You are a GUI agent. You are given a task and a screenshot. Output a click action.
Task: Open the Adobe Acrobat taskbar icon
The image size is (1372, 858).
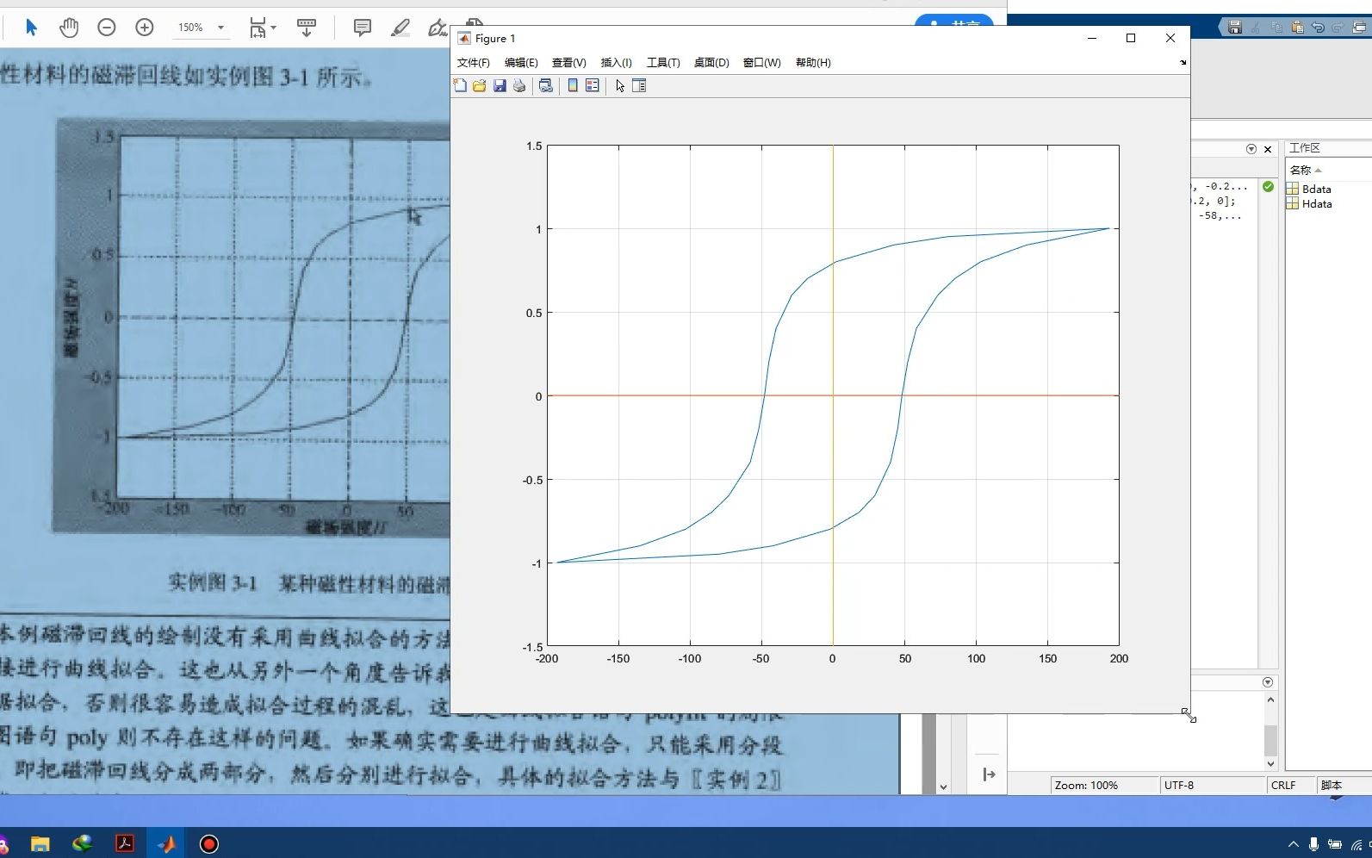pyautogui.click(x=125, y=843)
